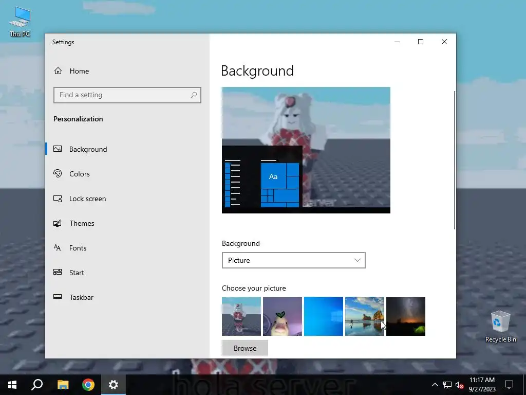Click the Settings window vertical scrollbar
The height and width of the screenshot is (395, 526).
tap(455, 160)
